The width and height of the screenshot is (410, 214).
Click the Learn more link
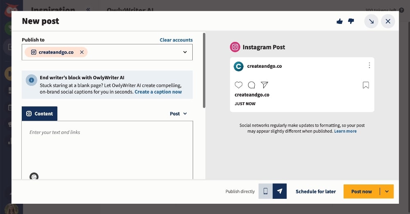click(x=345, y=131)
